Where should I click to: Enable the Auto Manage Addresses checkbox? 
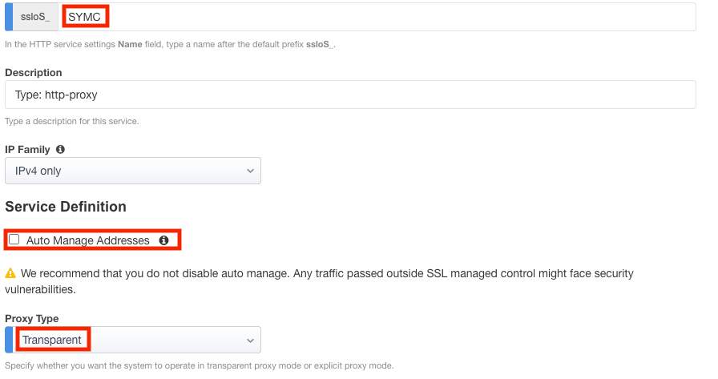pos(14,240)
